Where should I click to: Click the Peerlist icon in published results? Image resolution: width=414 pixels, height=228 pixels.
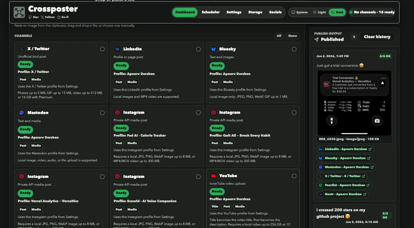(321, 185)
